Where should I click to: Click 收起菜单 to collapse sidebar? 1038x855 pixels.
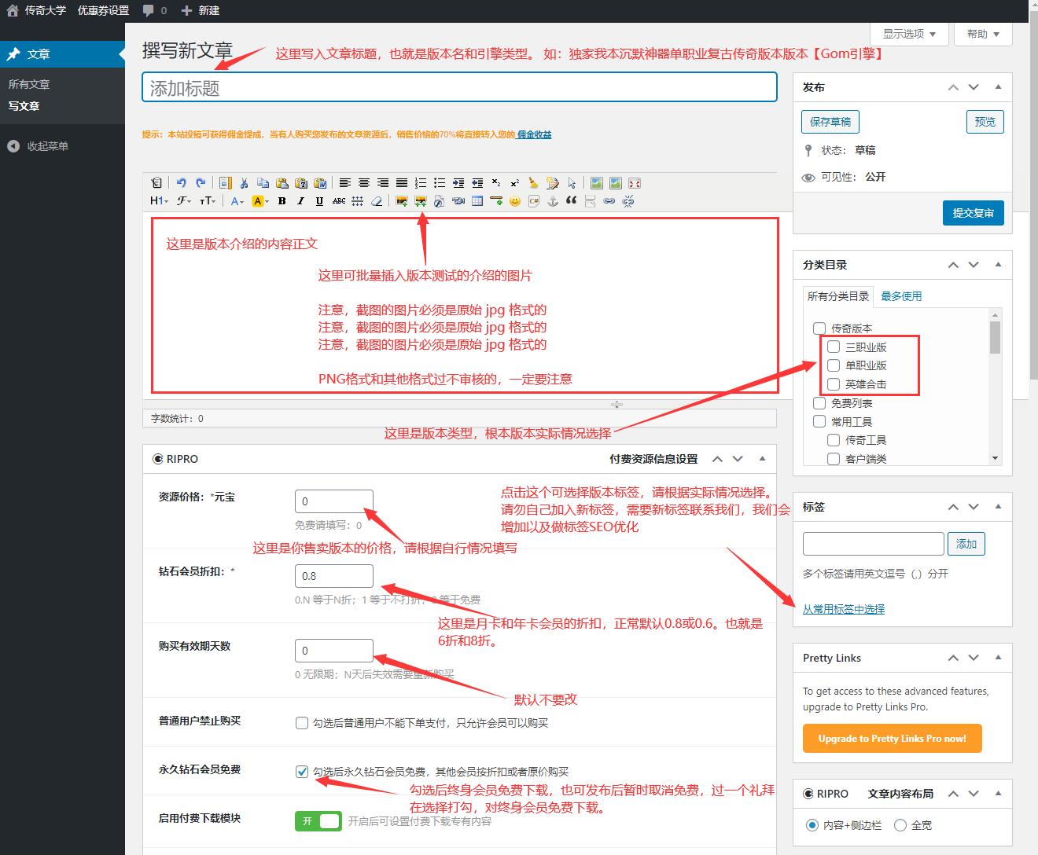pyautogui.click(x=38, y=146)
